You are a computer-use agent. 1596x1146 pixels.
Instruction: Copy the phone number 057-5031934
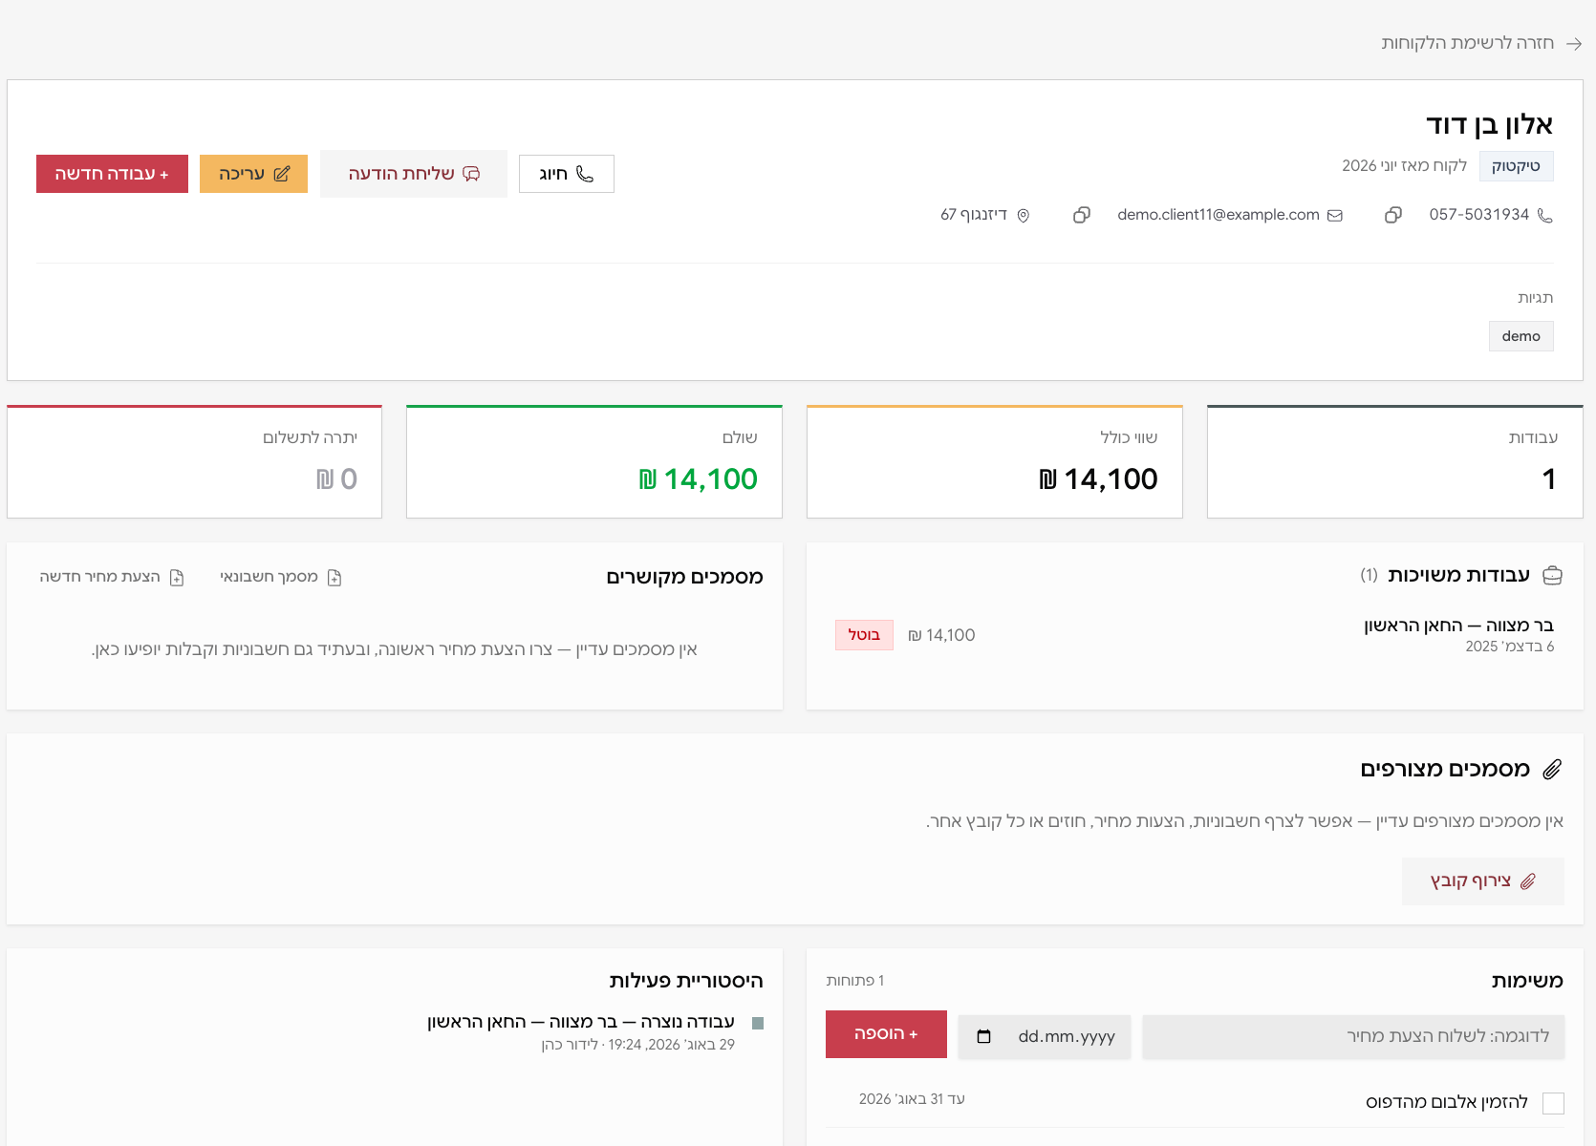pos(1393,215)
